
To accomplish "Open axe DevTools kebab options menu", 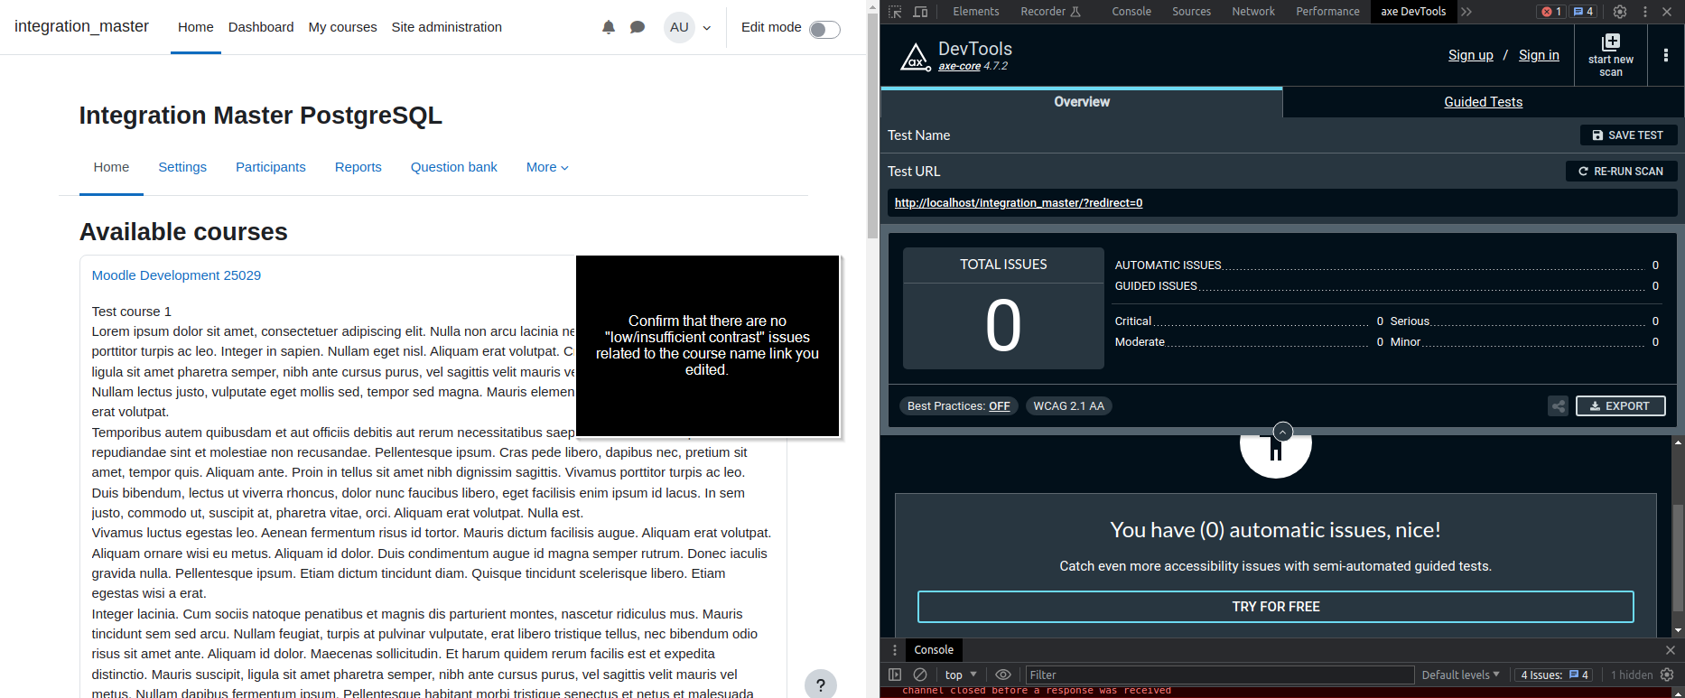I will pyautogui.click(x=1666, y=55).
